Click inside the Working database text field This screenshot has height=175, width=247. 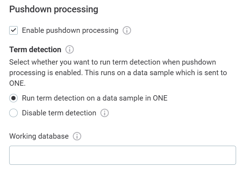[x=122, y=155]
